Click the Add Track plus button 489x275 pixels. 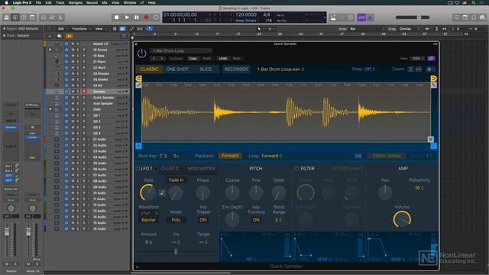(50, 36)
